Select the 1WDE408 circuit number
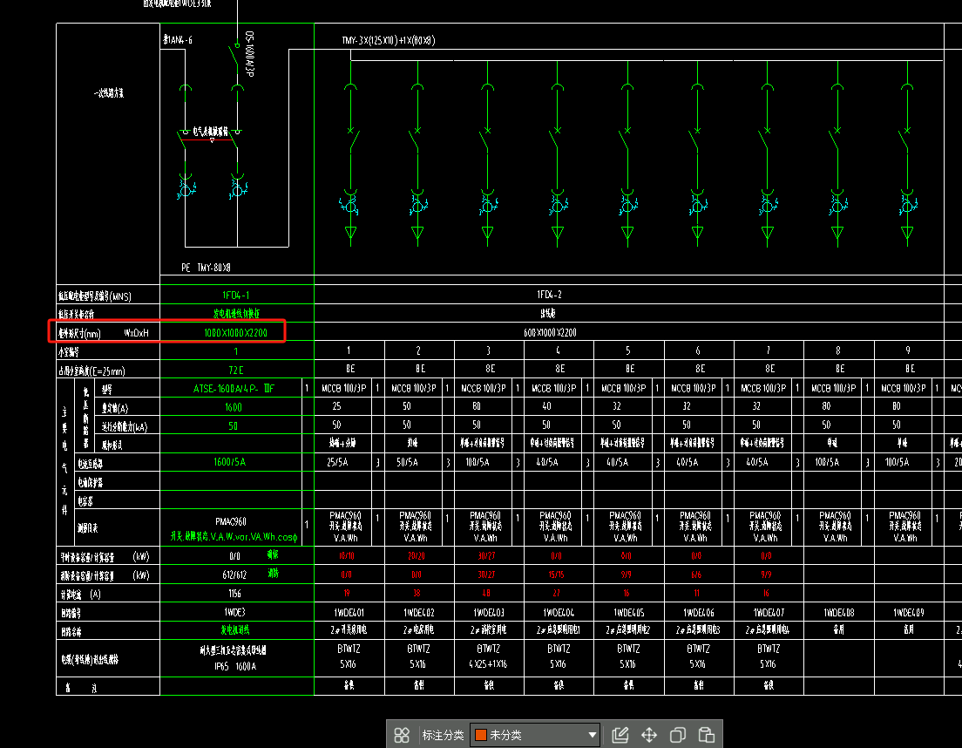This screenshot has height=748, width=962. tap(838, 612)
